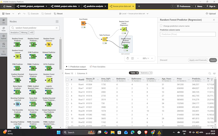Select the Tree Ensemble Predictor node icon
Image resolution: width=218 pixels, height=136 pixels.
click(18, 116)
